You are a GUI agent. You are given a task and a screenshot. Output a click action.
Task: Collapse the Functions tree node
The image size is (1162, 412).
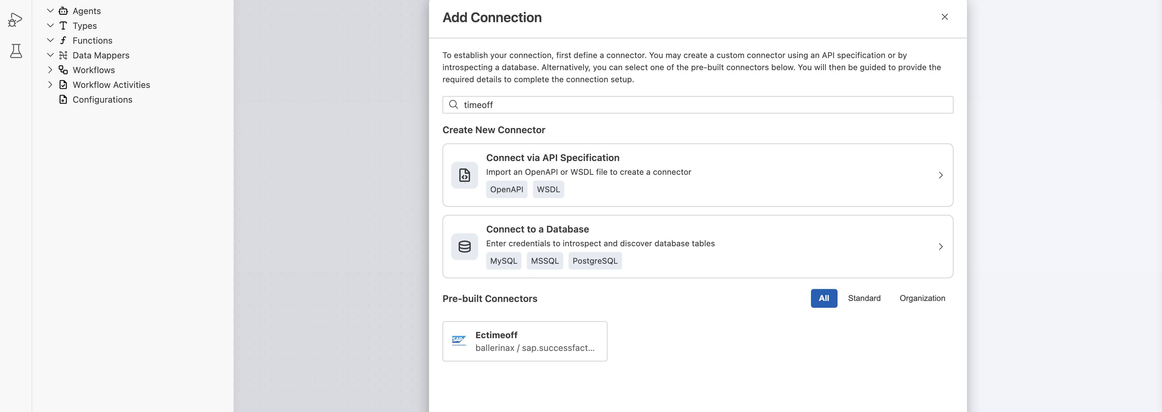tap(50, 41)
